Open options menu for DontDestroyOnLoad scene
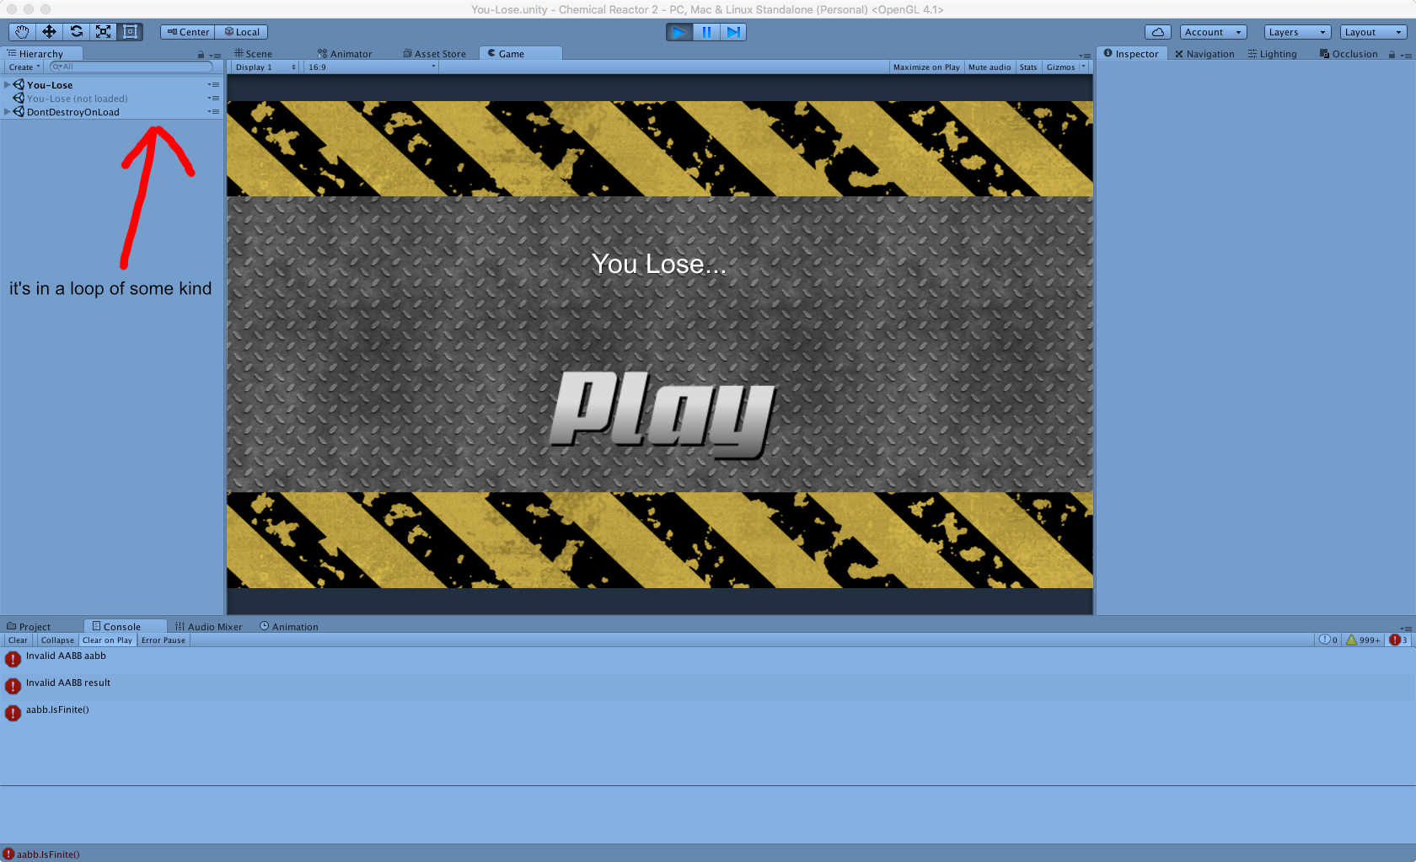The width and height of the screenshot is (1416, 862). pyautogui.click(x=214, y=111)
